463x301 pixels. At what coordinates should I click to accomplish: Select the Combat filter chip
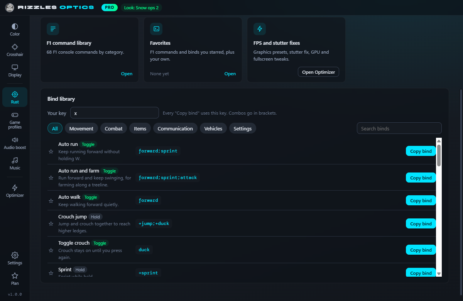[x=114, y=129]
